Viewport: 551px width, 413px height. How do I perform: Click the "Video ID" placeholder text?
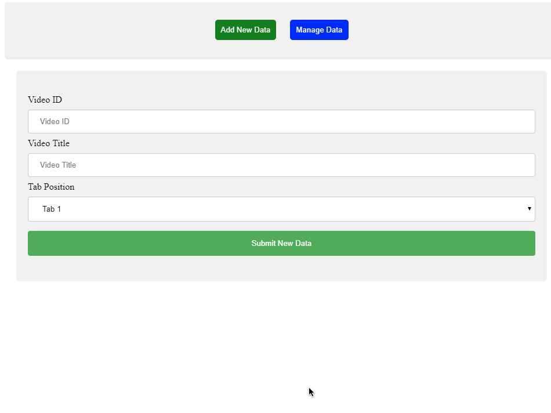coord(55,122)
